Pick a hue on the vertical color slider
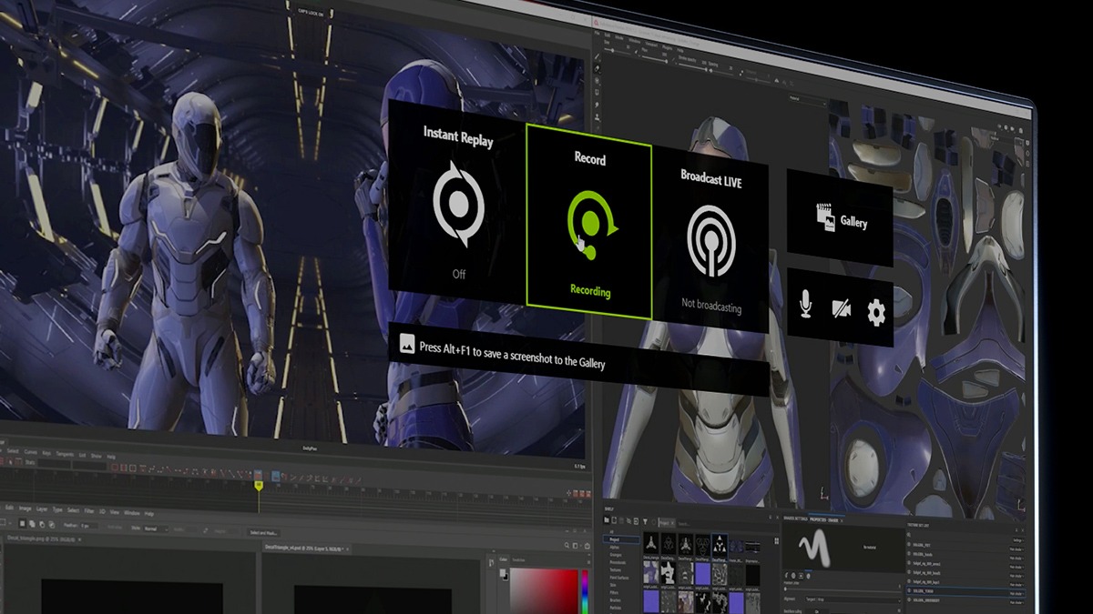 [586, 589]
